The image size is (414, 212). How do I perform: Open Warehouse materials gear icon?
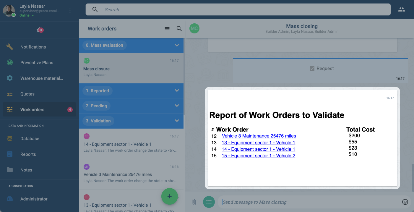tap(10, 78)
